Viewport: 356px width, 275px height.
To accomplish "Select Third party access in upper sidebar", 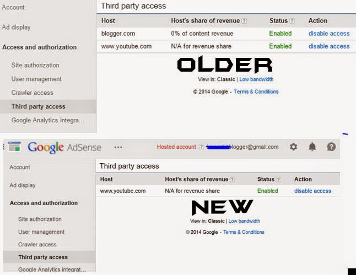I will coord(48,106).
